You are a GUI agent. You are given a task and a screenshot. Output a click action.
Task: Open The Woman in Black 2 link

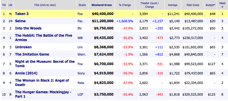42,83
